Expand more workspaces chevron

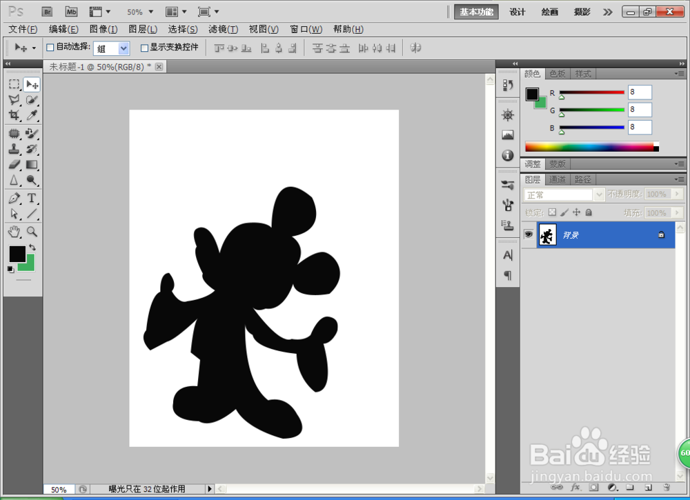click(608, 12)
